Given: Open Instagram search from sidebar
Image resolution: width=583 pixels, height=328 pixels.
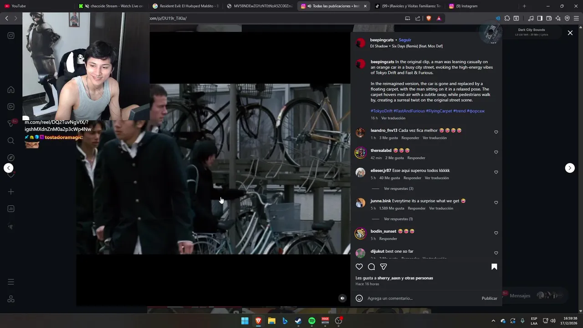Looking at the screenshot, I should pyautogui.click(x=11, y=141).
